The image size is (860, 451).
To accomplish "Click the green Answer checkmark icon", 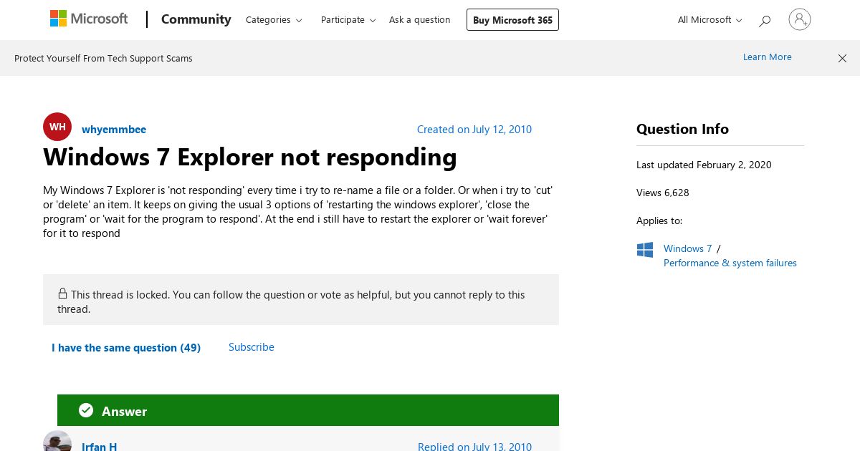I will point(86,410).
